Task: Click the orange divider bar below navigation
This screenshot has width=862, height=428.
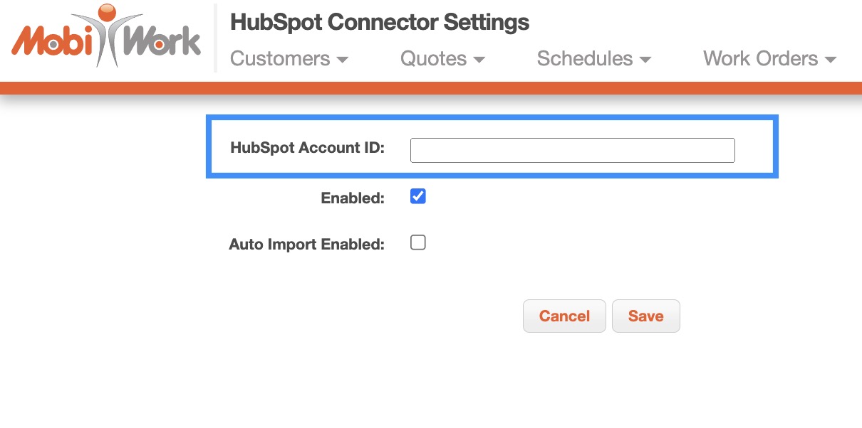Action: 431,88
